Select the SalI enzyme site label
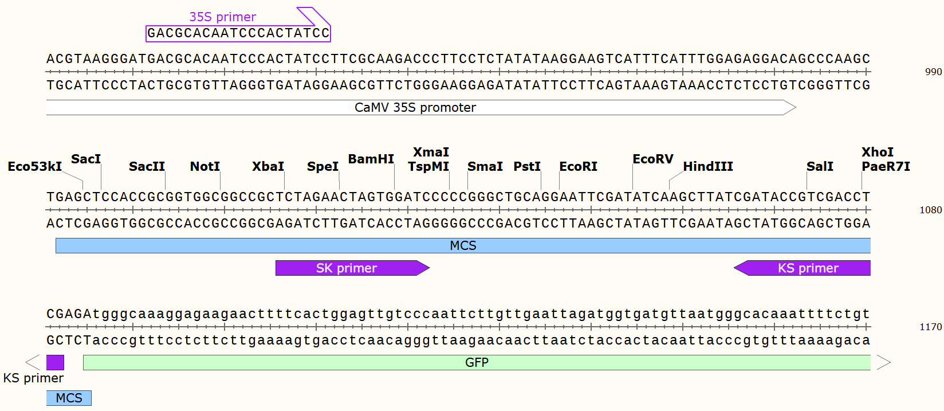 coord(820,167)
